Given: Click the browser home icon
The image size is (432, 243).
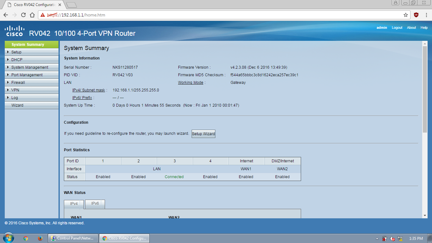Looking at the screenshot, I should click(32, 15).
